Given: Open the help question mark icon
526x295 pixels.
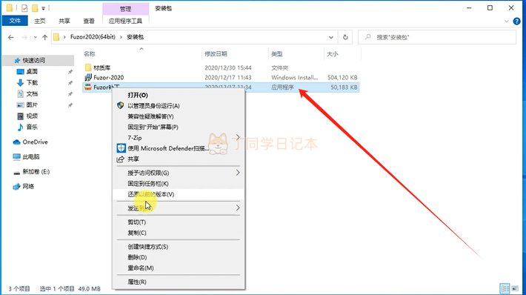Looking at the screenshot, I should 516,21.
